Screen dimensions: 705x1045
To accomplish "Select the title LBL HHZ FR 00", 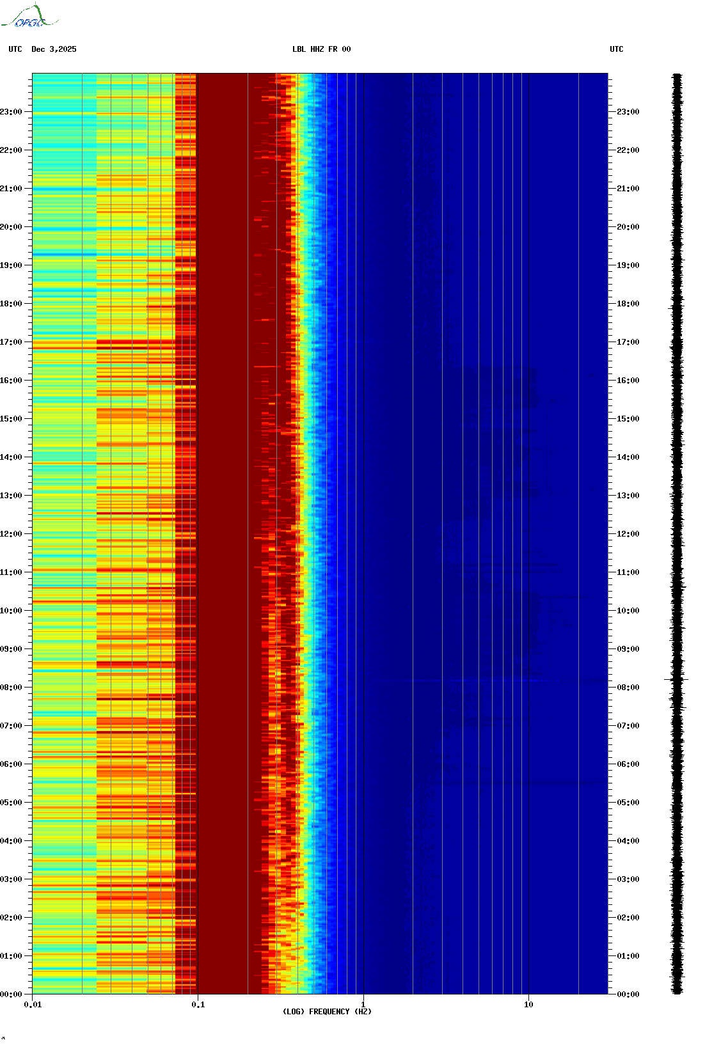I will 321,49.
